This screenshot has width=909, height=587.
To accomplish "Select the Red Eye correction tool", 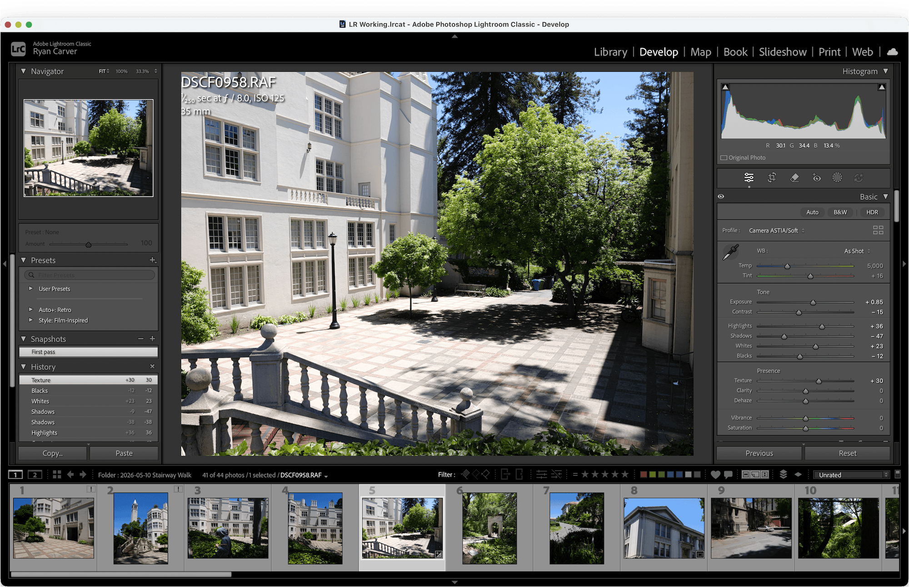I will point(816,178).
